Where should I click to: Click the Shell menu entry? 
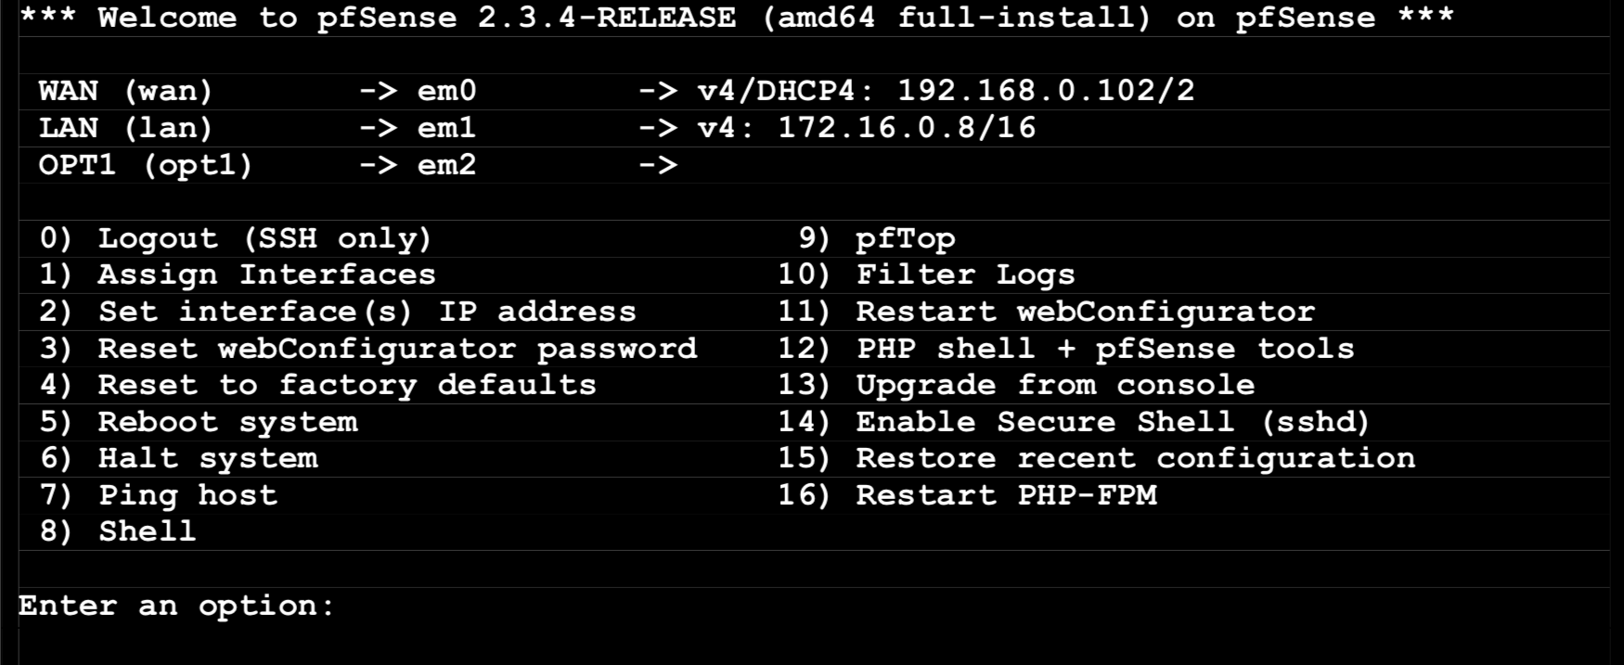coord(118,531)
